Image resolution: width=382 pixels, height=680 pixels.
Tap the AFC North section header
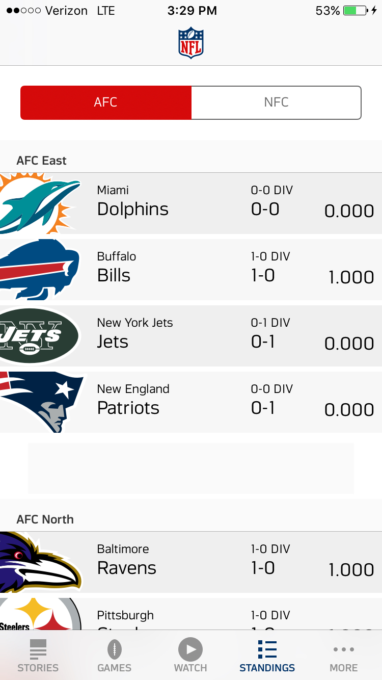pos(45,519)
